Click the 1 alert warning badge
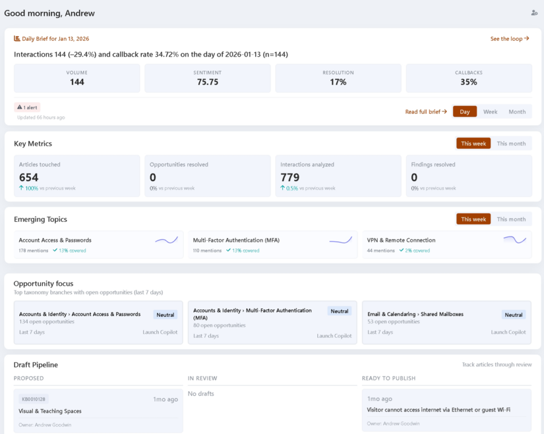The width and height of the screenshot is (544, 434). coord(27,107)
